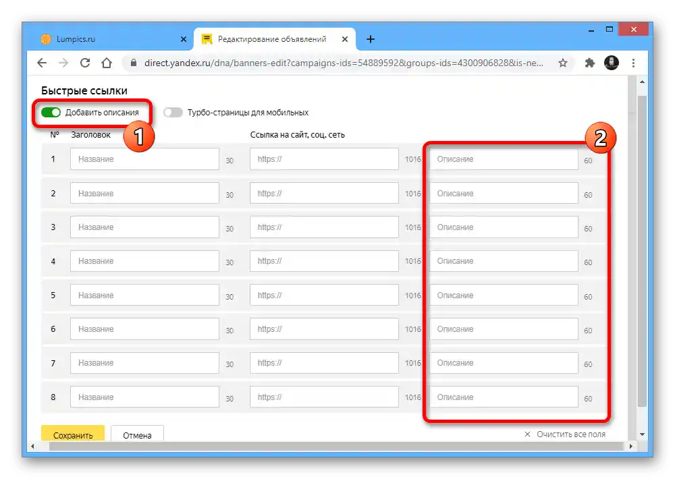
Task: Click https:// link field in row 5
Action: pyautogui.click(x=324, y=295)
